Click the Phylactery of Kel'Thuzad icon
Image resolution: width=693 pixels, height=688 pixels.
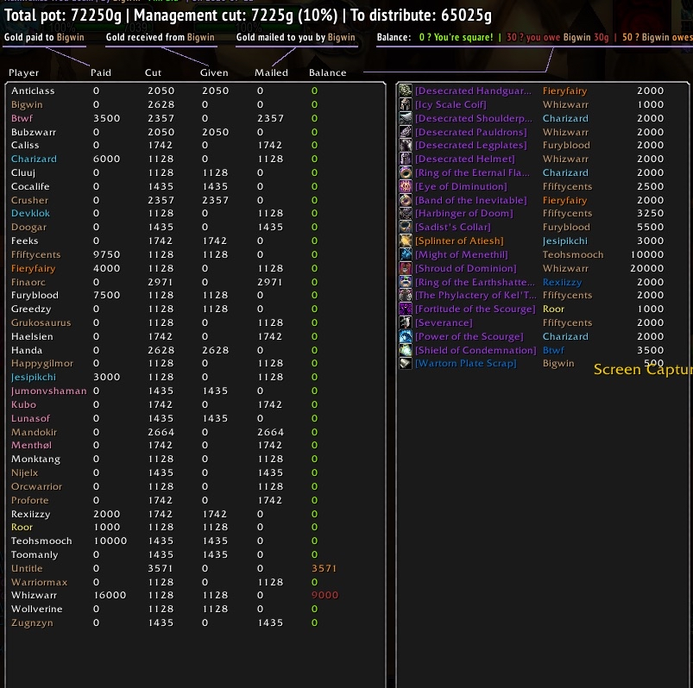[x=406, y=295]
